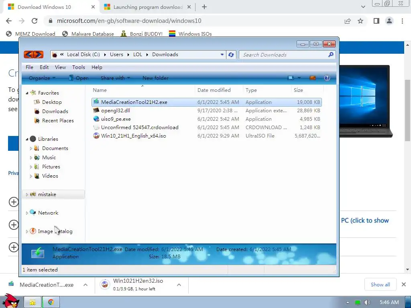
Task: Open the Malware Database bookmark
Action: point(88,34)
